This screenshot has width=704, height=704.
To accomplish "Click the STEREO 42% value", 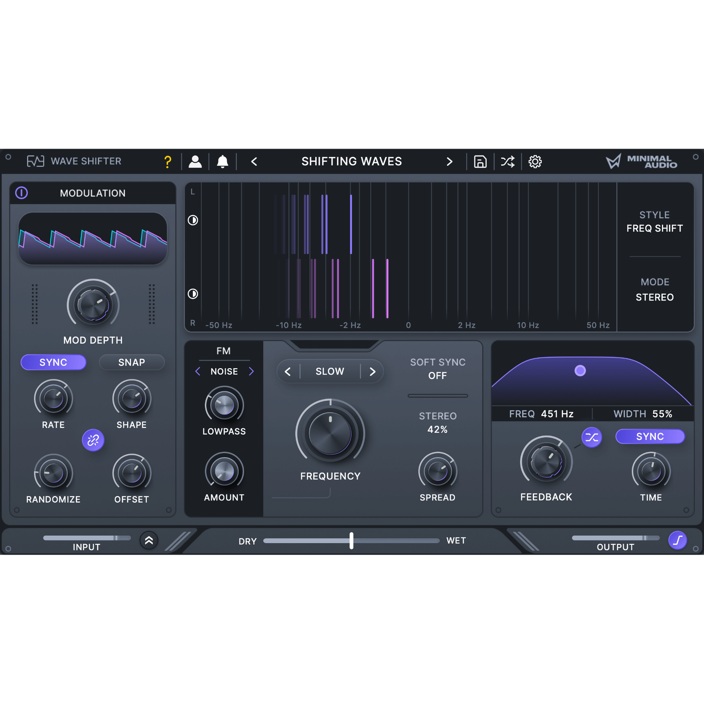I will click(437, 430).
